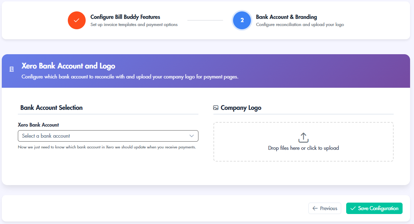The height and width of the screenshot is (224, 414).
Task: Click Save Configuration button
Action: [374, 208]
